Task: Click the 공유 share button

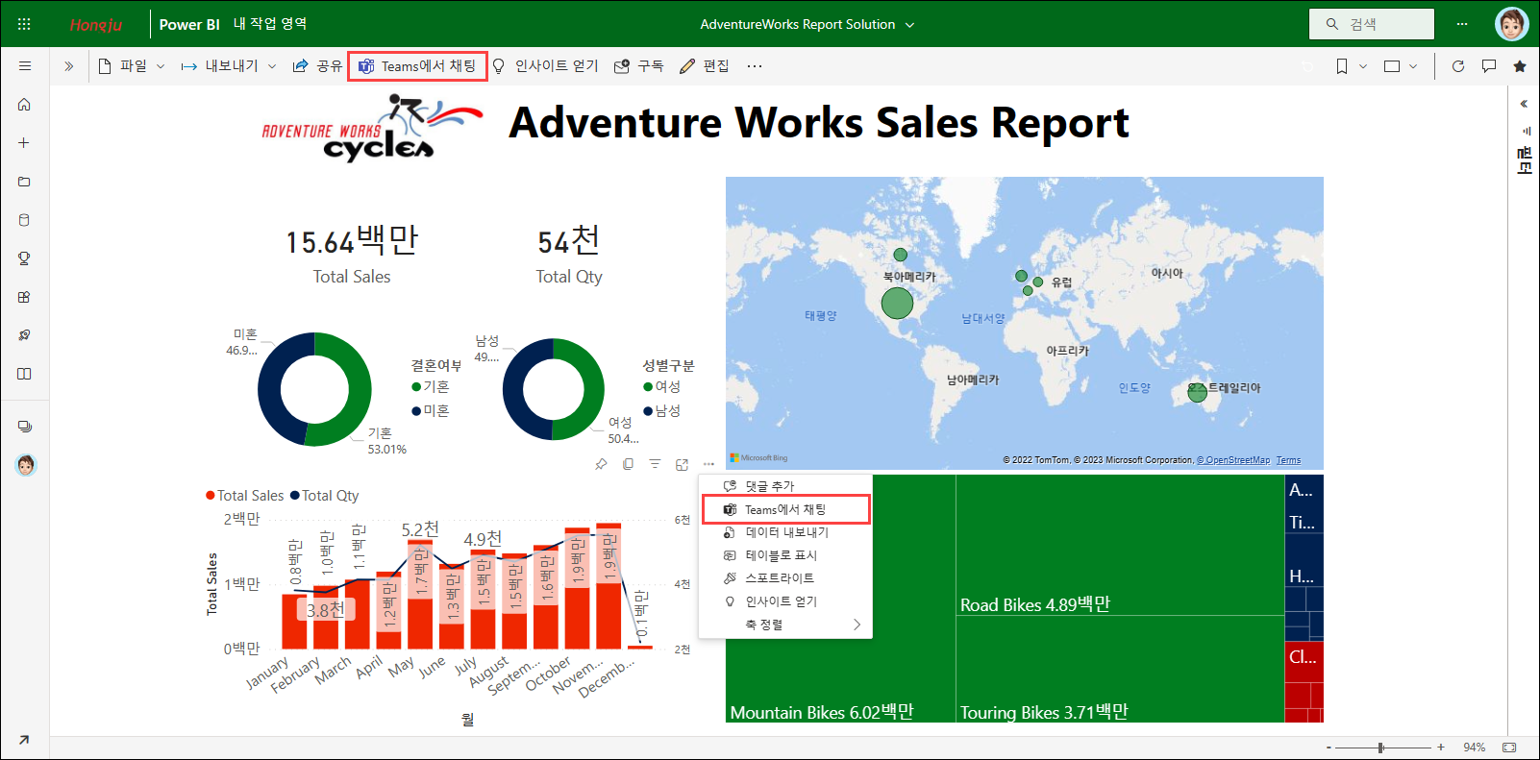Action: click(317, 66)
